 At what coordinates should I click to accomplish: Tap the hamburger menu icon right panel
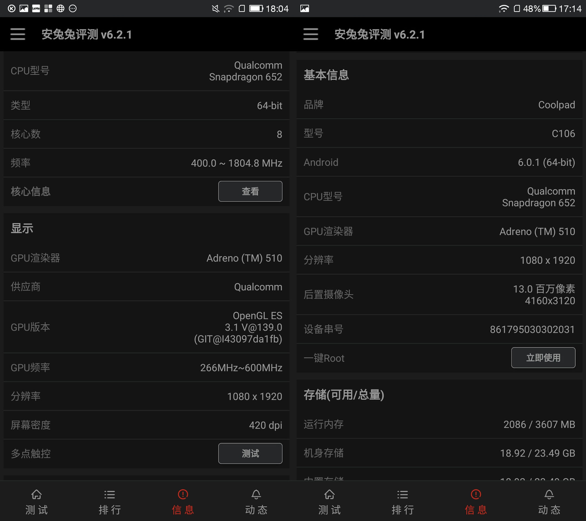312,34
